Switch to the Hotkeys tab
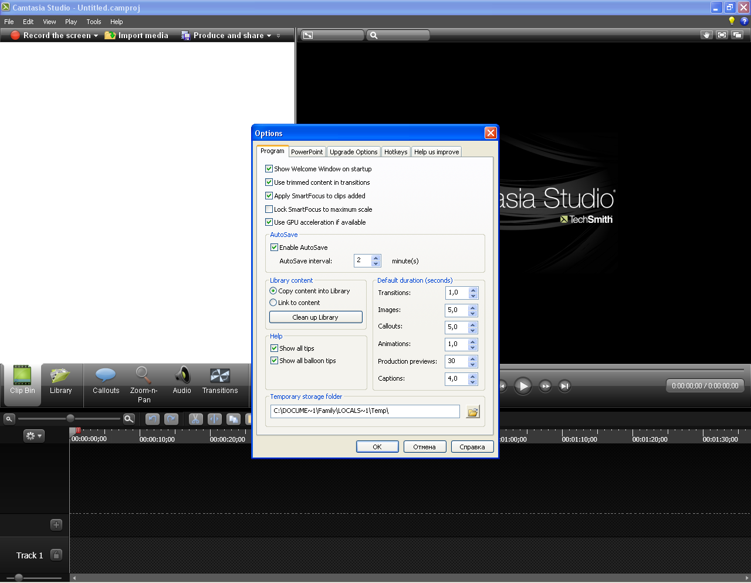Screen dimensions: 751x583 (395, 152)
